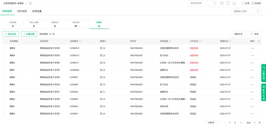The width and height of the screenshot is (266, 138).
Task: Select the 待我签署 status card
Action: [13, 24]
